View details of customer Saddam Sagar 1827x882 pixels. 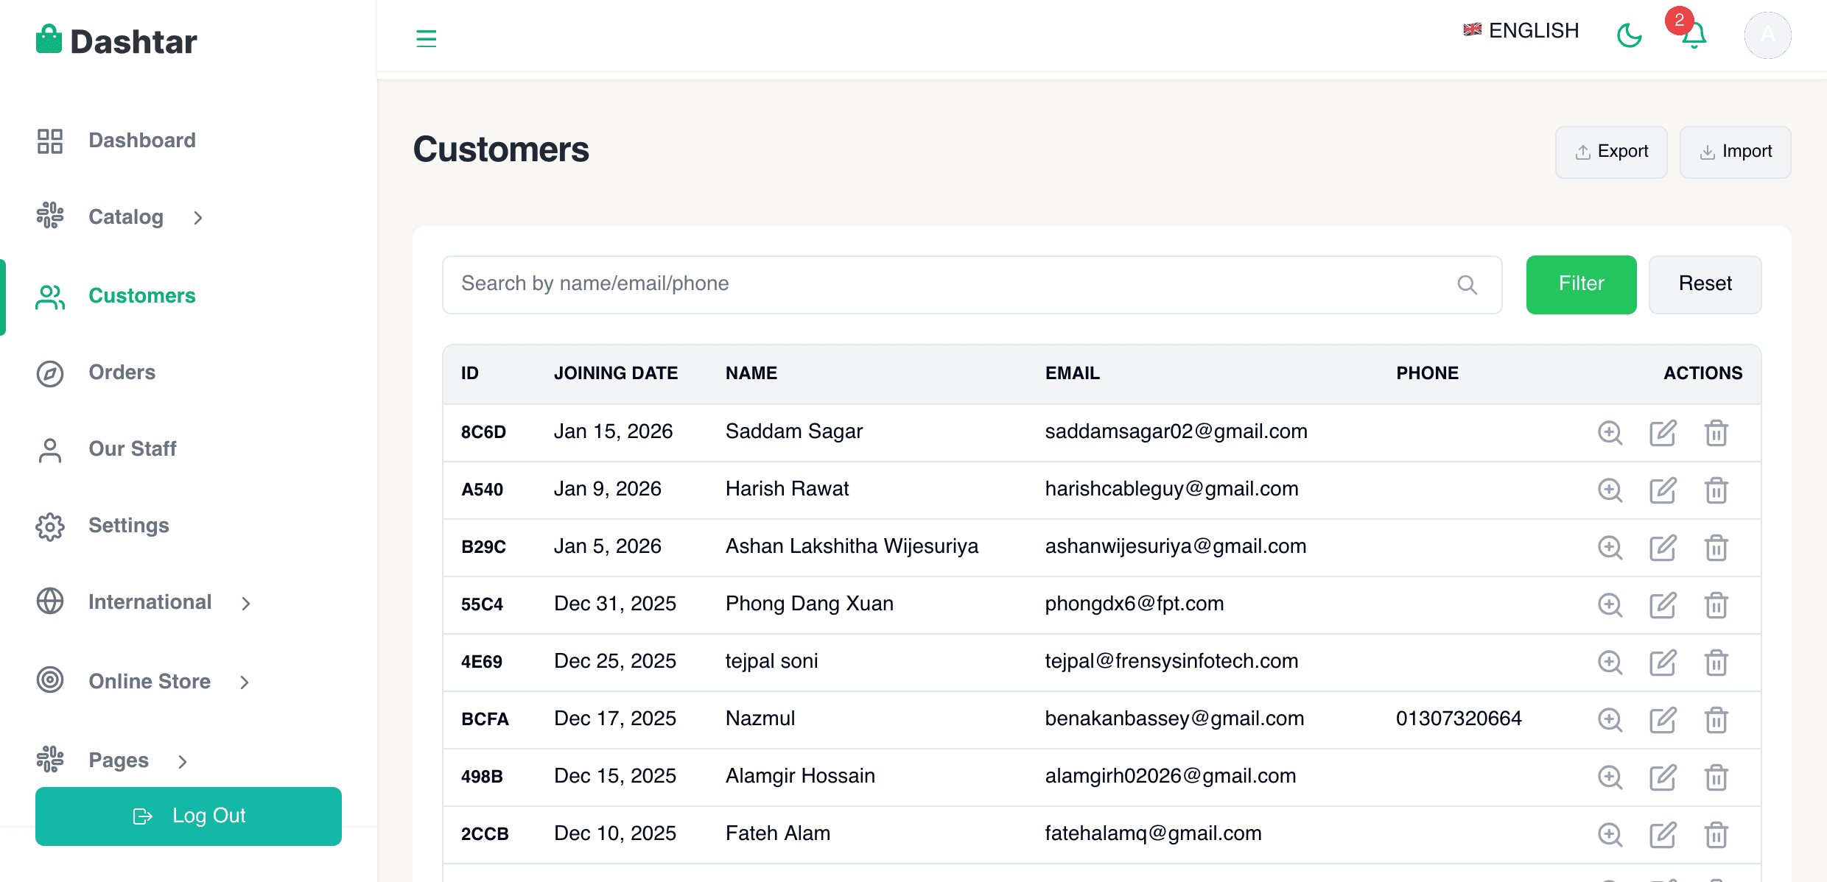click(1610, 433)
